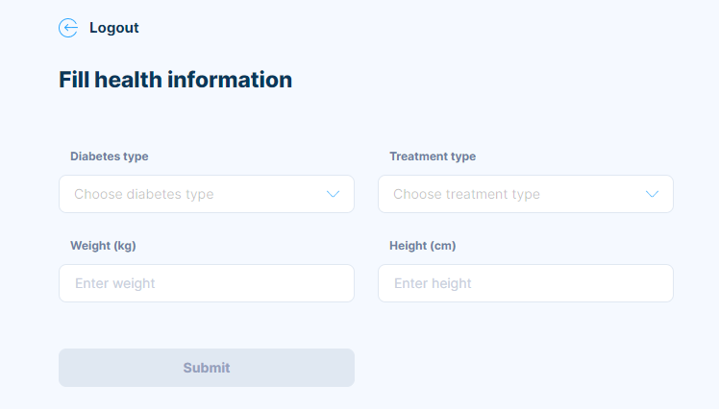Click the word 'information' in the heading
This screenshot has height=409, width=719.
click(230, 80)
